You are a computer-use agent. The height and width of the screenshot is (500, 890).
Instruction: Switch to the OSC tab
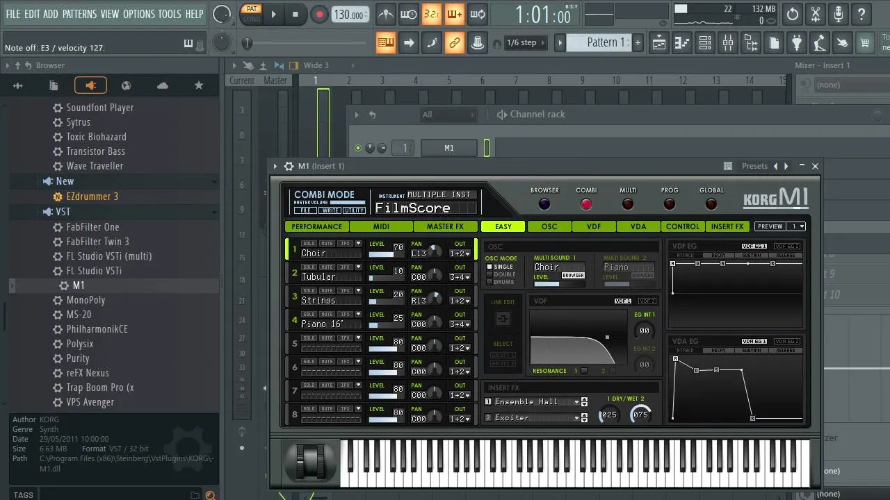click(549, 226)
